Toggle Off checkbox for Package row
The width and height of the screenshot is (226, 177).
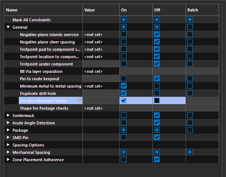tap(157, 130)
